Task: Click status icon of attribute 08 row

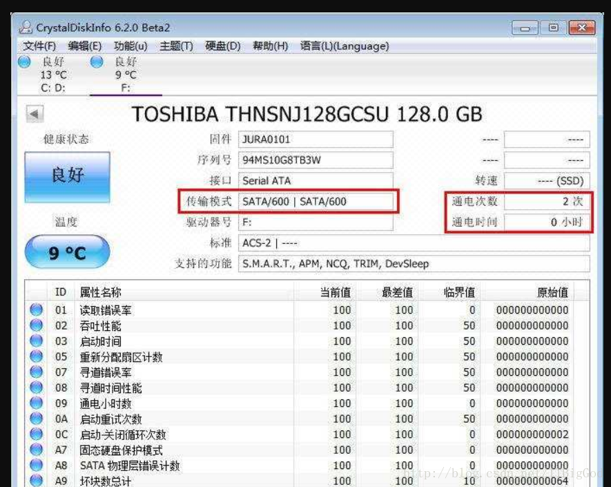Action: point(36,388)
